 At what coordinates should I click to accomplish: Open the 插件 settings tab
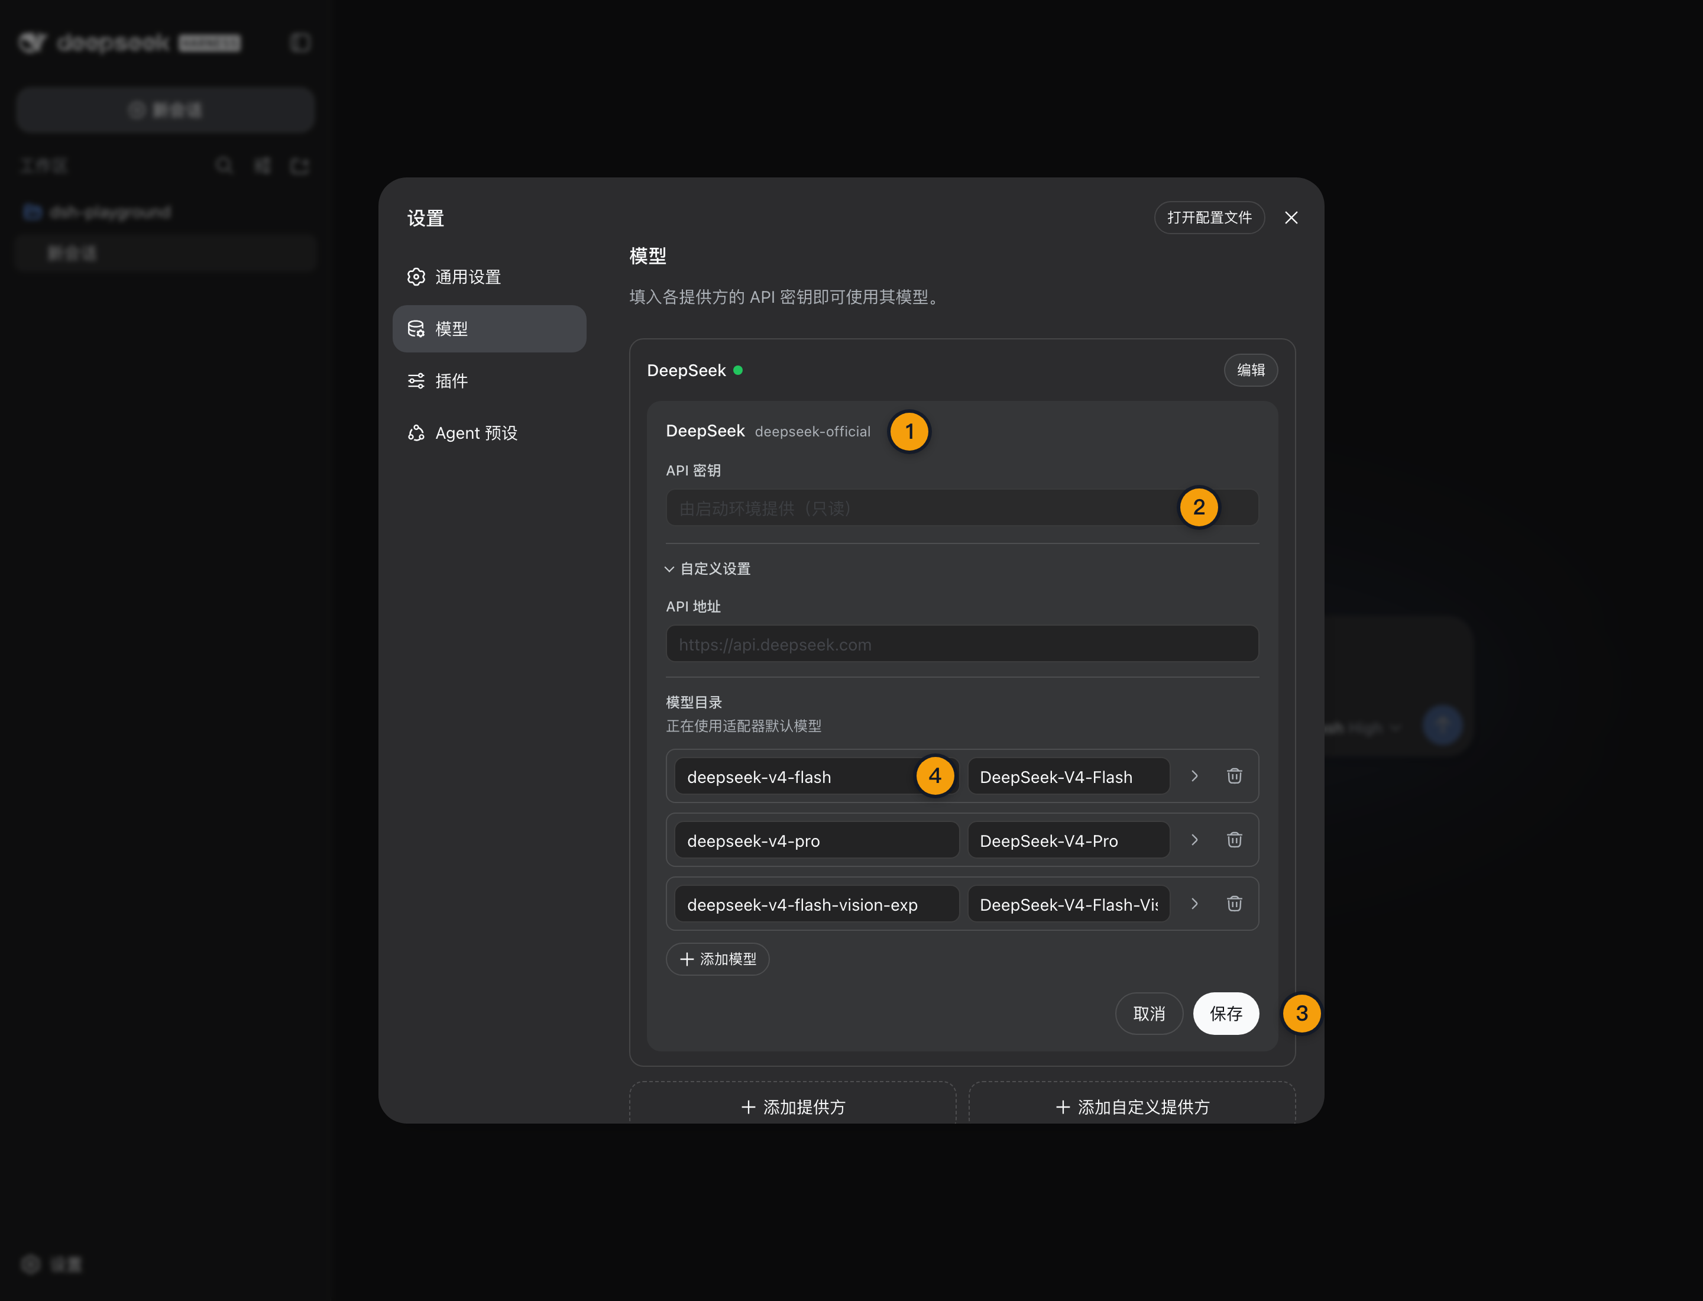coord(490,380)
